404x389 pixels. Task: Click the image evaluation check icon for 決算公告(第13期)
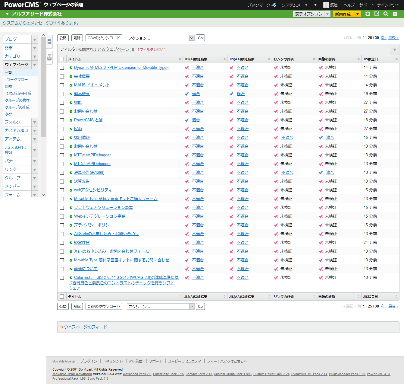point(321,173)
